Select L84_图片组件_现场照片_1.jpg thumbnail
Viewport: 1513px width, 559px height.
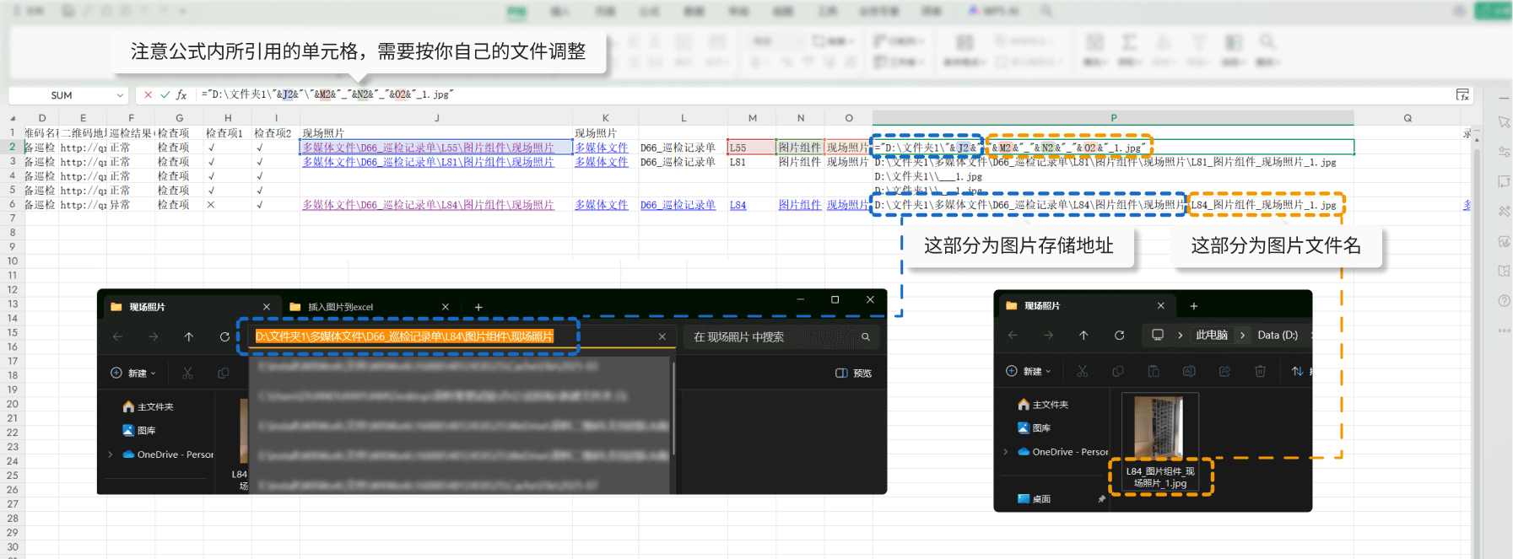point(1159,438)
